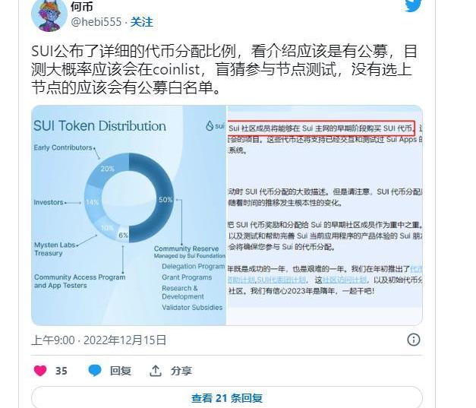Open the tweet info circle icon
This screenshot has height=408, width=476.
pos(414,340)
